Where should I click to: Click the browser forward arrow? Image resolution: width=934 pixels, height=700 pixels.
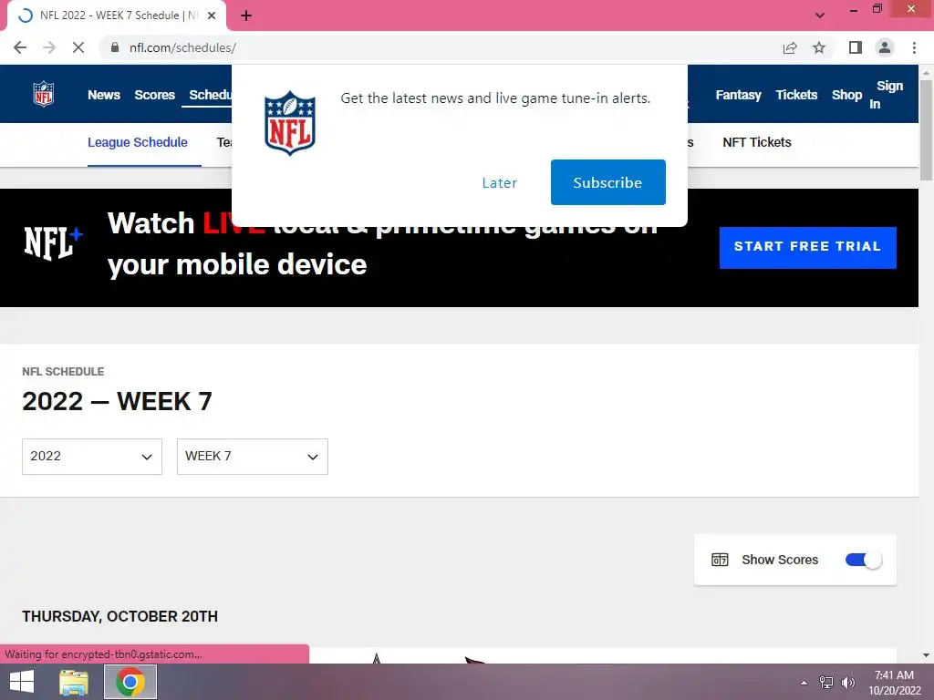tap(49, 47)
